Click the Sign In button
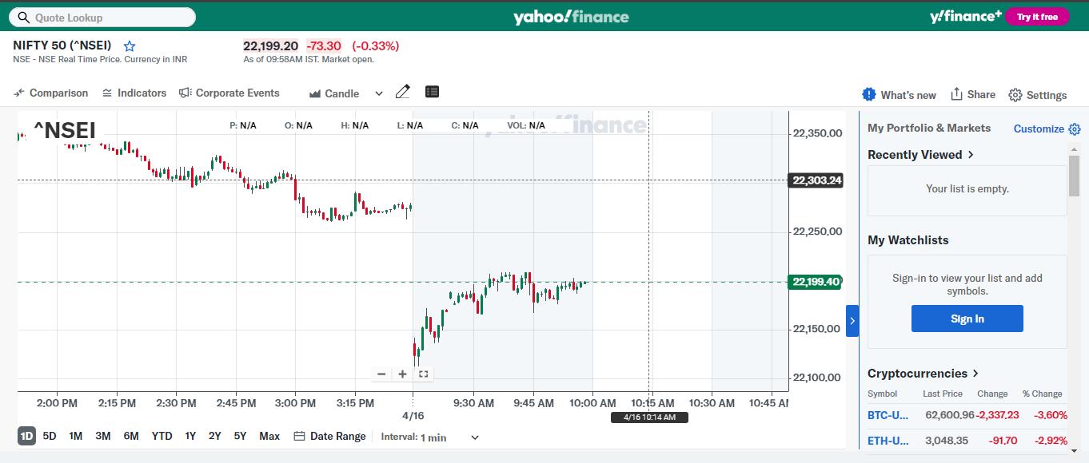 point(967,319)
